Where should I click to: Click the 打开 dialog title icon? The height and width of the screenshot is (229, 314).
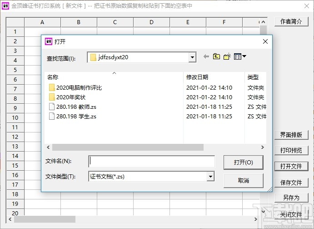pyautogui.click(x=49, y=41)
